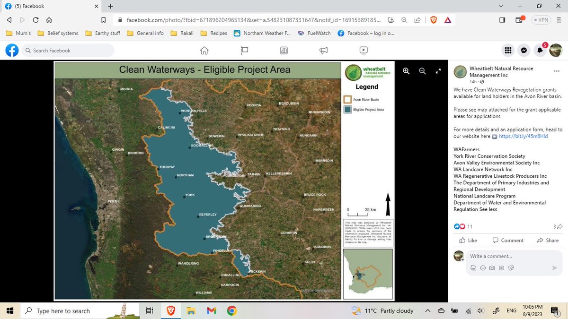Open the address bar zoom control
Screen dimensions: 568x319
click(404, 20)
